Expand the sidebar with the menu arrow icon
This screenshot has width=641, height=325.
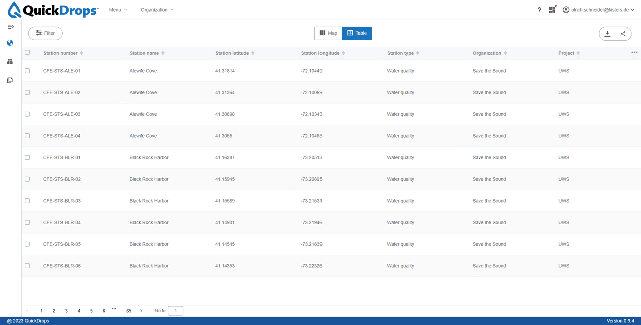[x=10, y=26]
